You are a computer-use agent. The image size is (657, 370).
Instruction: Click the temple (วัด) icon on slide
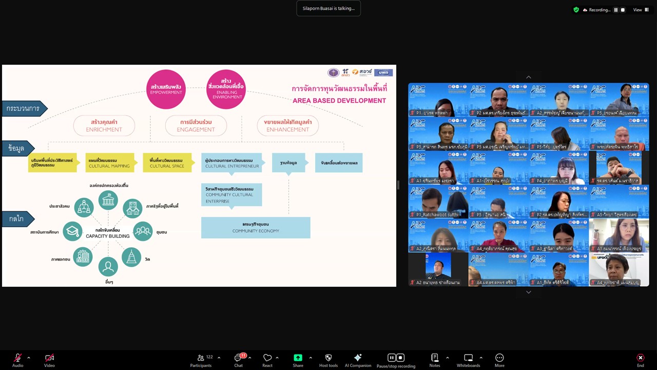tap(132, 256)
